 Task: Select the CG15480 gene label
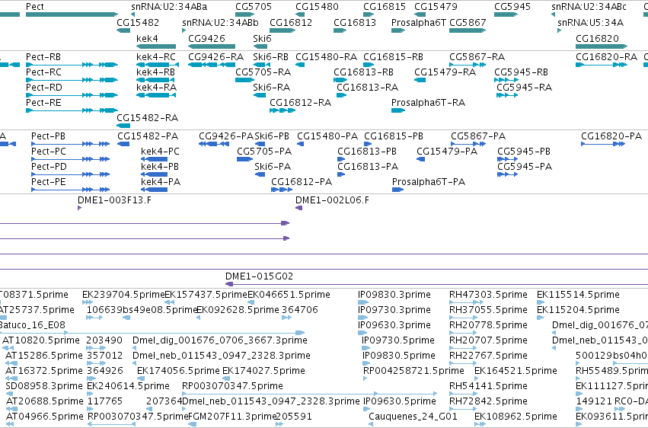coord(317,7)
